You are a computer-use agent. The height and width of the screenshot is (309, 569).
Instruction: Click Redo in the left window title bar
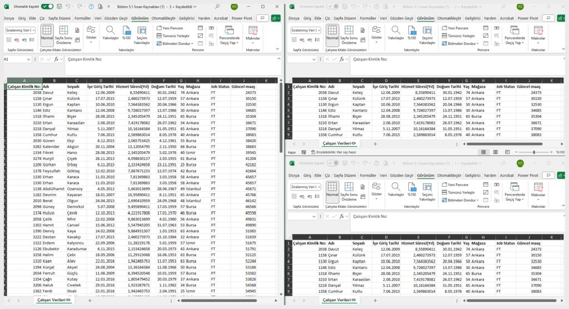click(x=79, y=7)
